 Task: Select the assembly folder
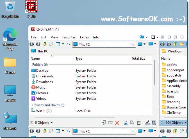171,86
